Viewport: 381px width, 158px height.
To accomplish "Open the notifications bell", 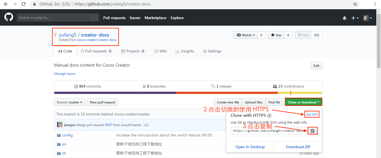I will point(345,18).
